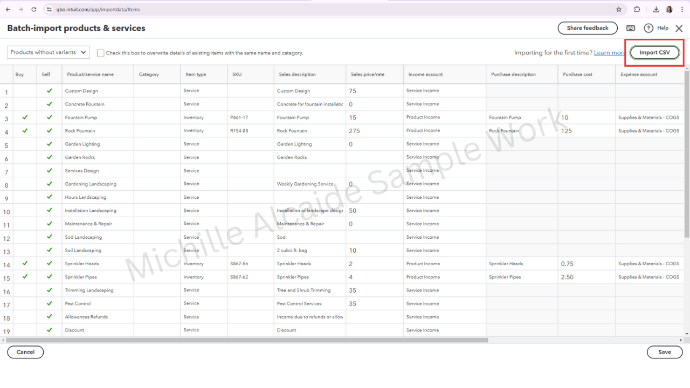This screenshot has height=388, width=690.
Task: Open the browser extensions puzzle icon
Action: tap(637, 10)
